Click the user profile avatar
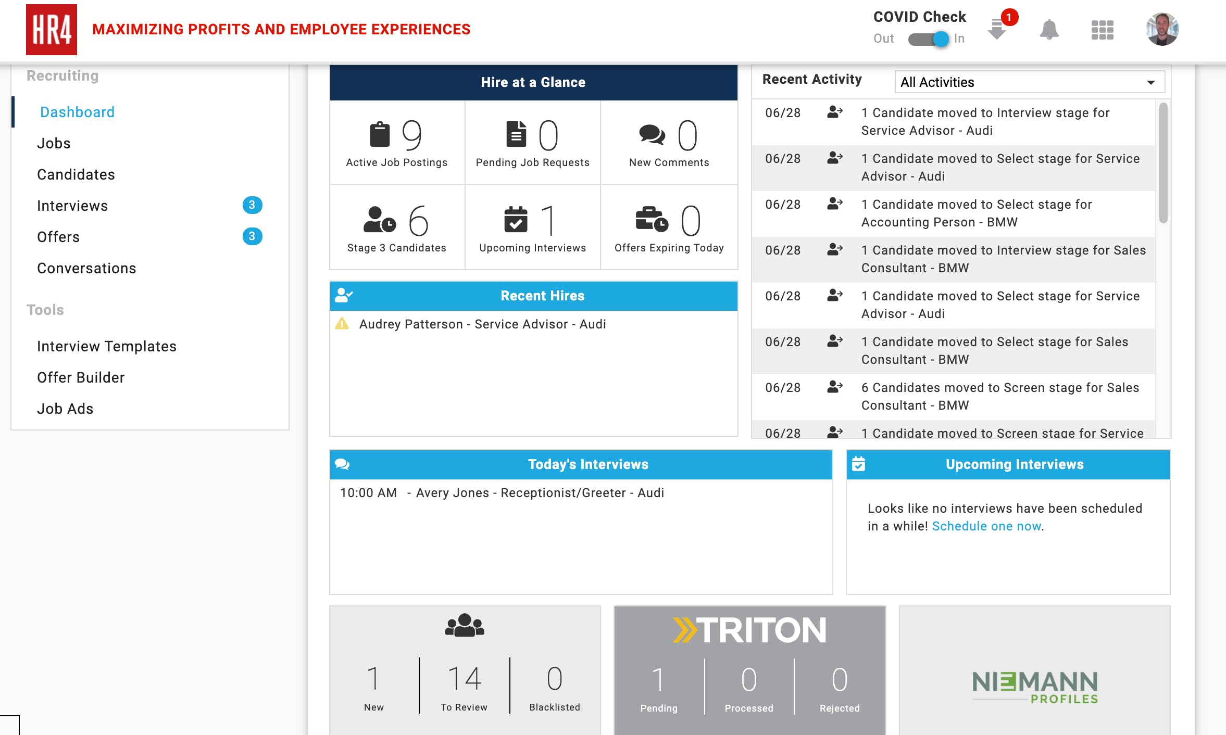Image resolution: width=1226 pixels, height=735 pixels. [1162, 30]
